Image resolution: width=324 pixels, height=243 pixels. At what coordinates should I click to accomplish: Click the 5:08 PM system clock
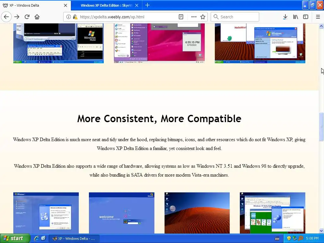pos(312,239)
